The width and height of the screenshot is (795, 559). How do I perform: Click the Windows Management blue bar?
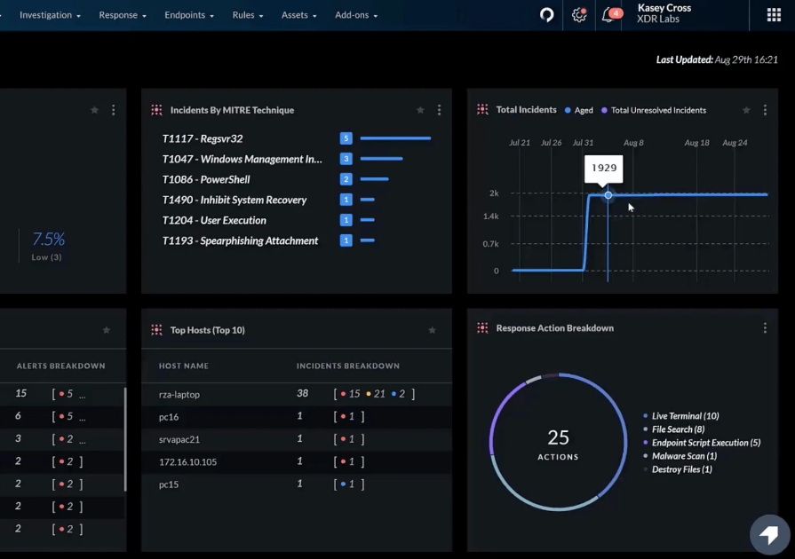pyautogui.click(x=381, y=159)
